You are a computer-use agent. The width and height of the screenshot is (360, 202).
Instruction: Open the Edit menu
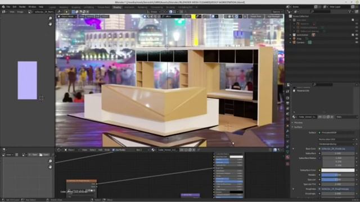tap(14, 7)
